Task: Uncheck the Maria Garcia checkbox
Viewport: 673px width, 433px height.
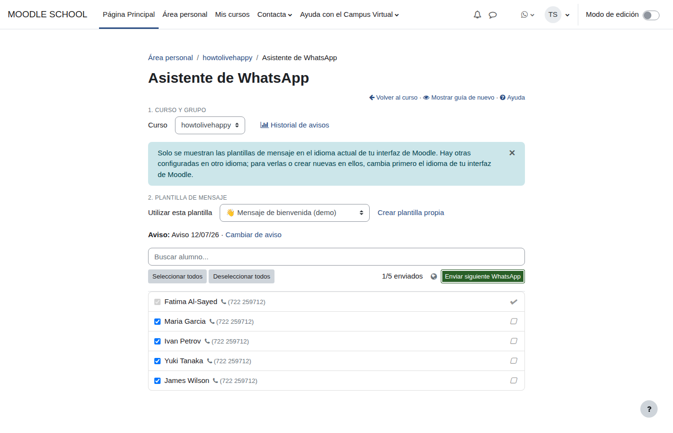Action: click(x=157, y=321)
